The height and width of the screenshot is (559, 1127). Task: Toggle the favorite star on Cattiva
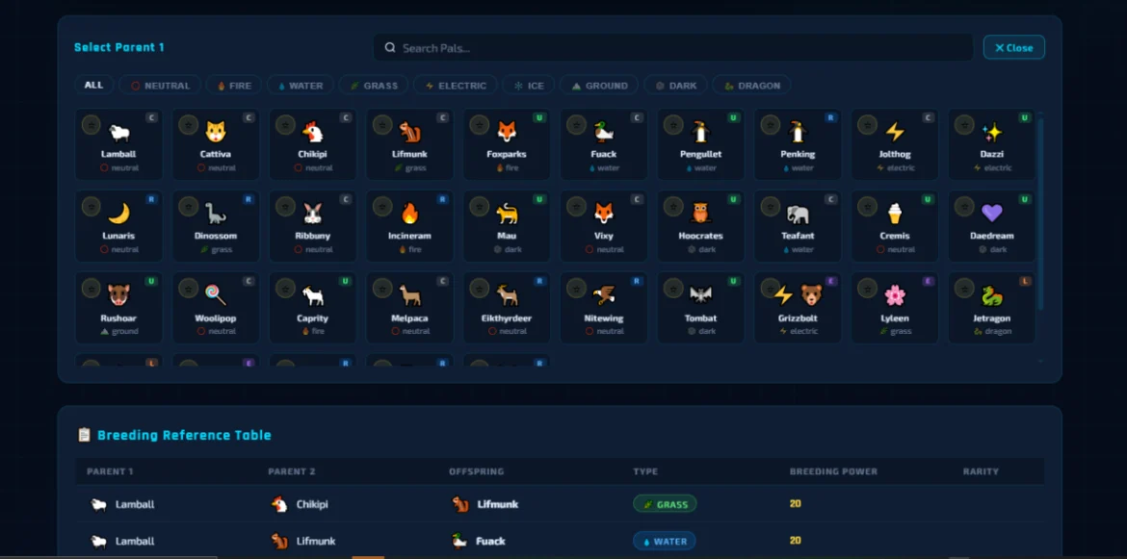[x=188, y=124]
